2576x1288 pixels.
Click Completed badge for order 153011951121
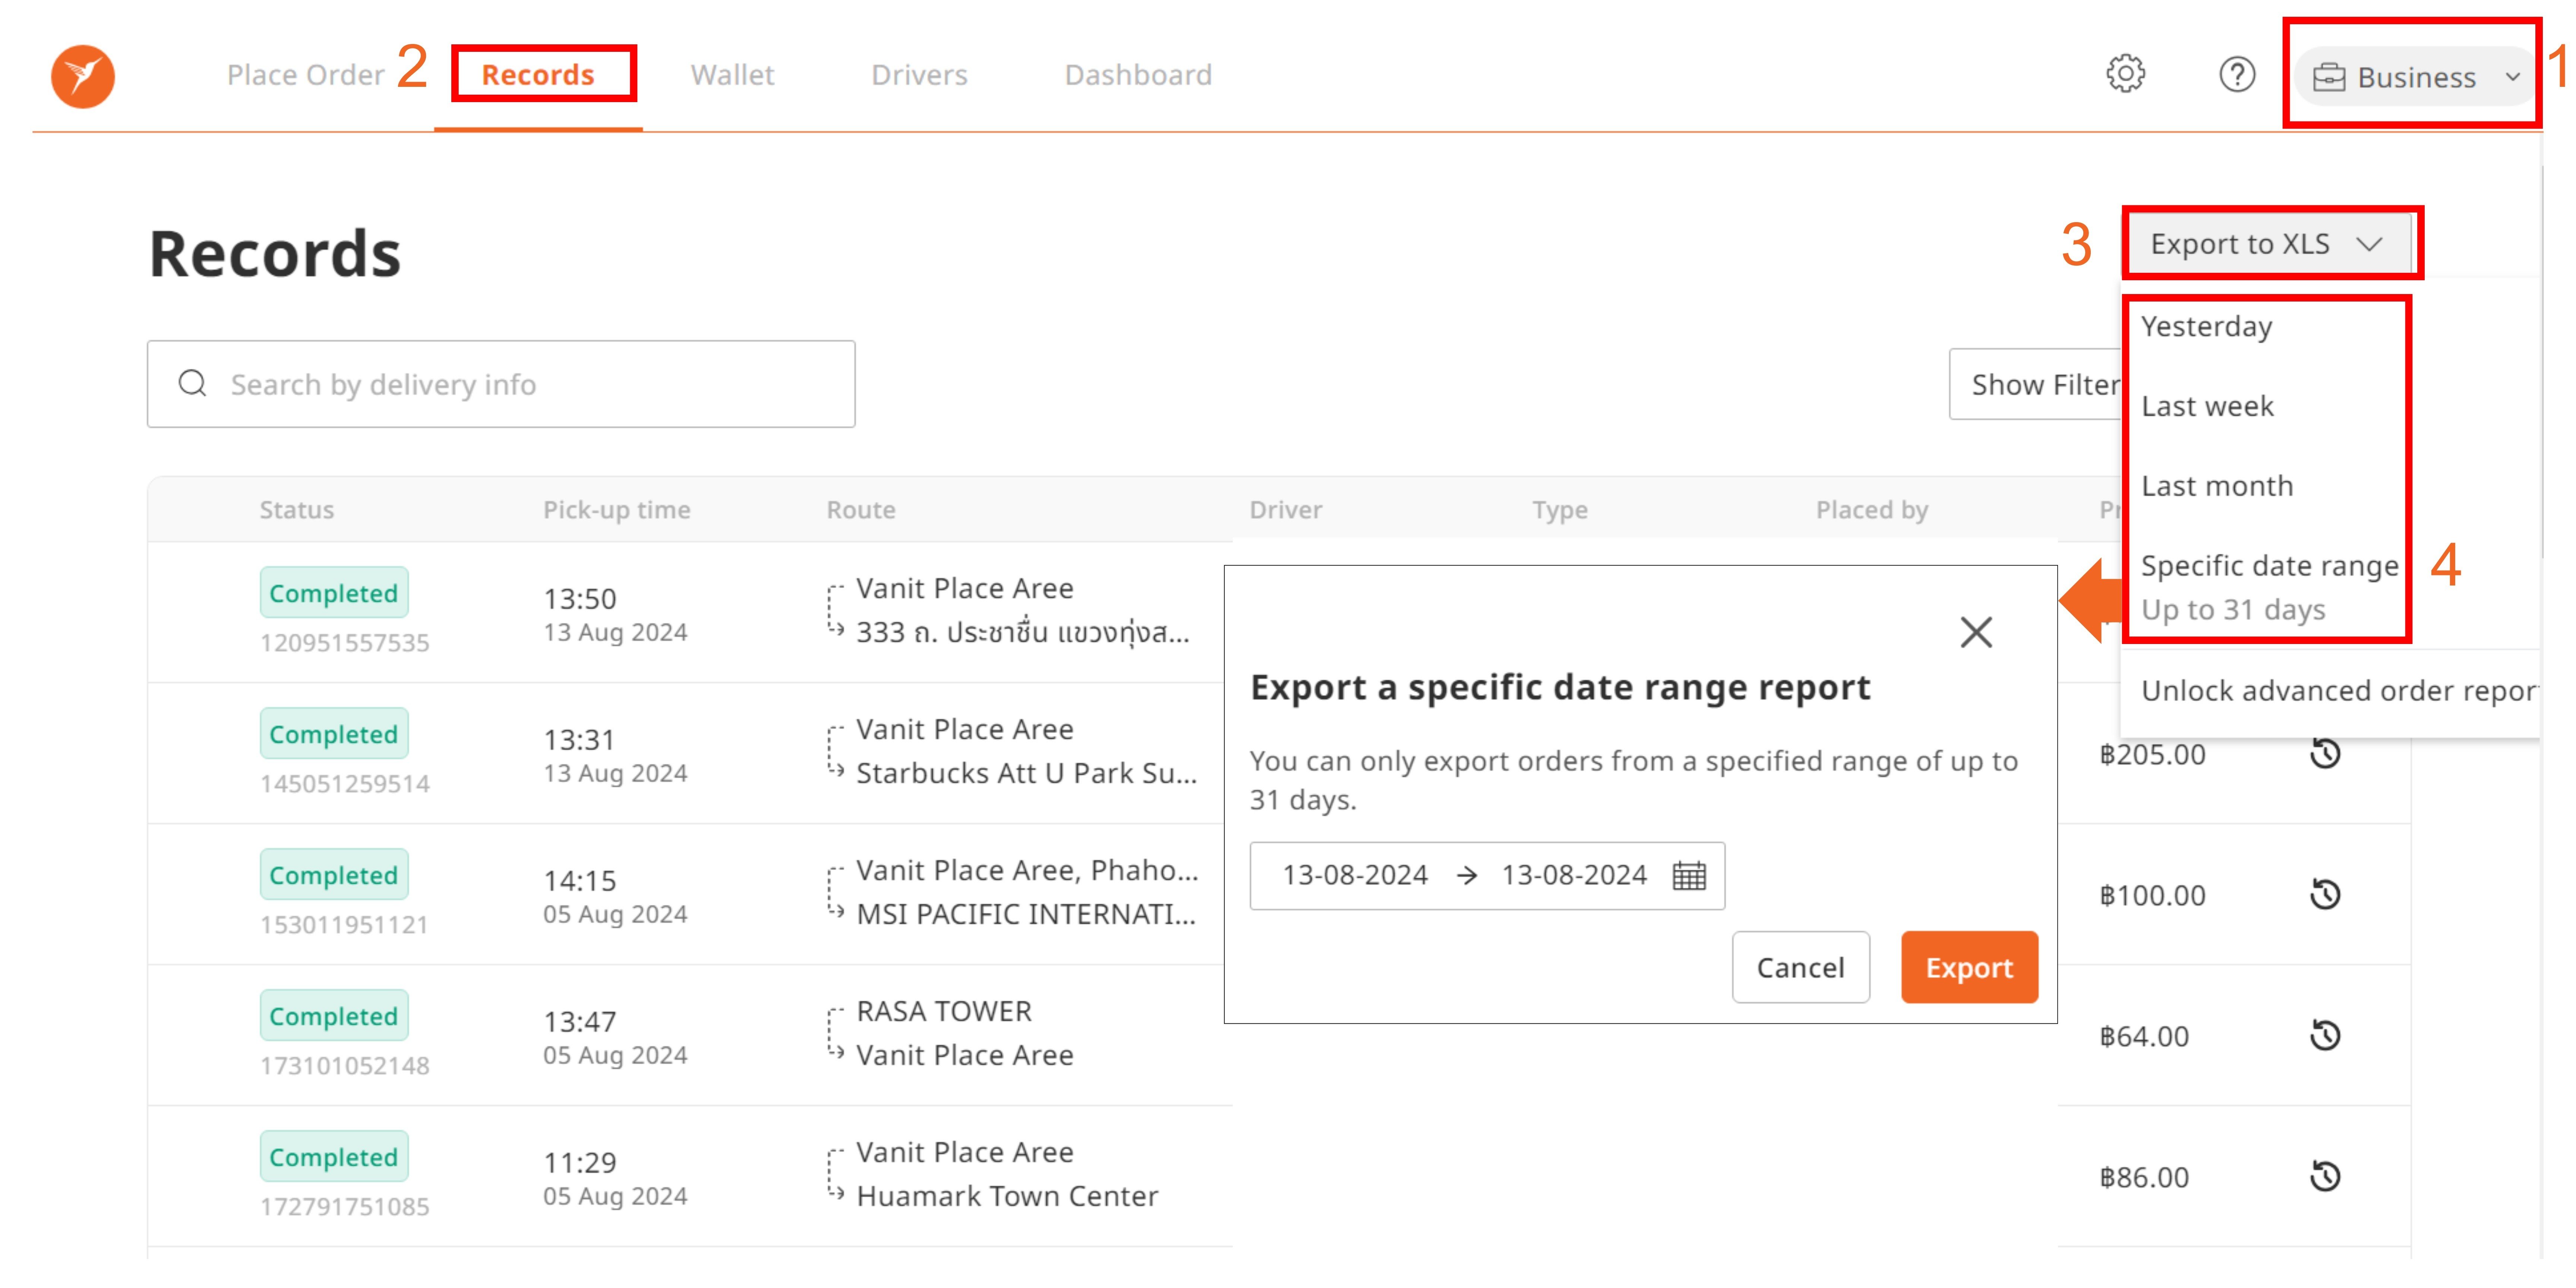[334, 875]
